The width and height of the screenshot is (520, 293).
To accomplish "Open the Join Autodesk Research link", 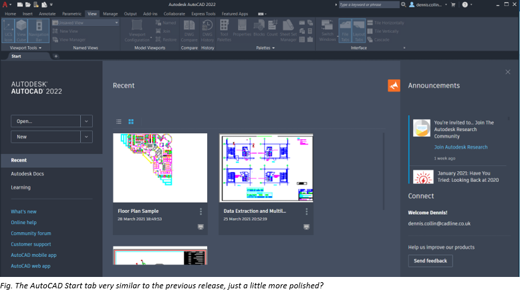I will click(x=461, y=146).
